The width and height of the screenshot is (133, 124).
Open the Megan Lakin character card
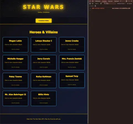pyautogui.click(x=16, y=45)
